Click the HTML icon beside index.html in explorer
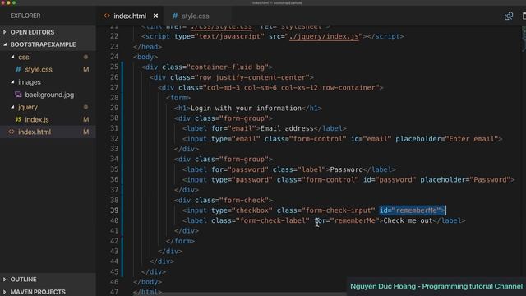The height and width of the screenshot is (296, 526). pyautogui.click(x=12, y=132)
